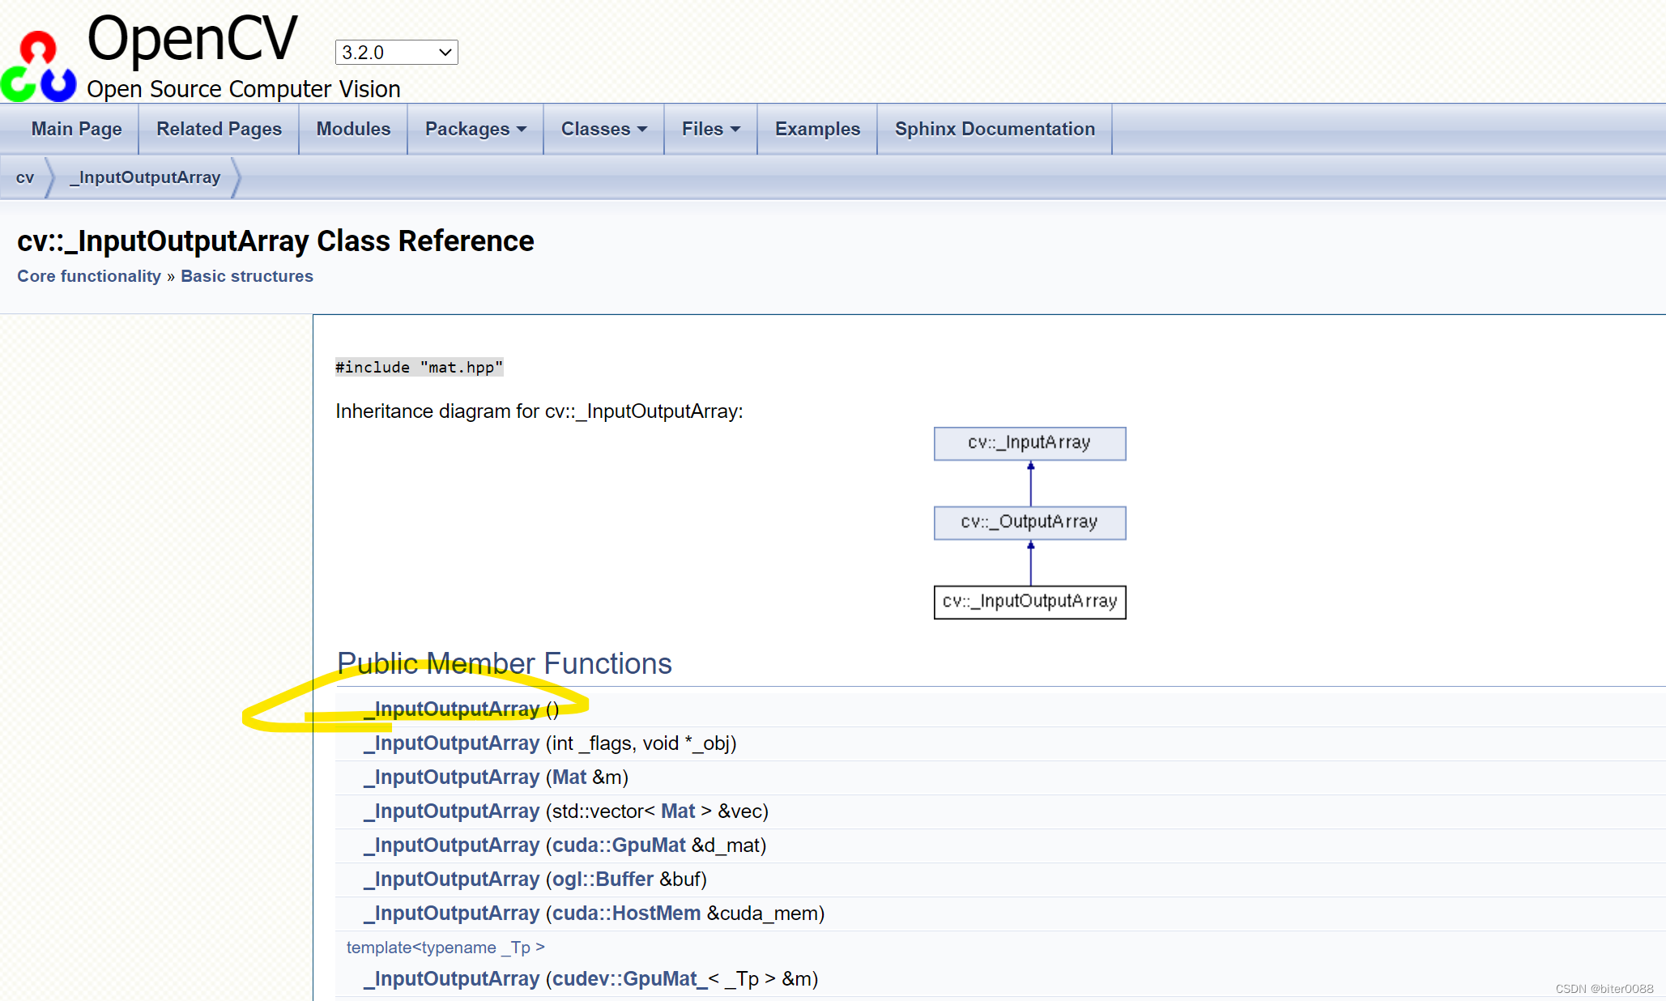The height and width of the screenshot is (1001, 1666).
Task: Open Core functionality link
Action: [x=89, y=276]
